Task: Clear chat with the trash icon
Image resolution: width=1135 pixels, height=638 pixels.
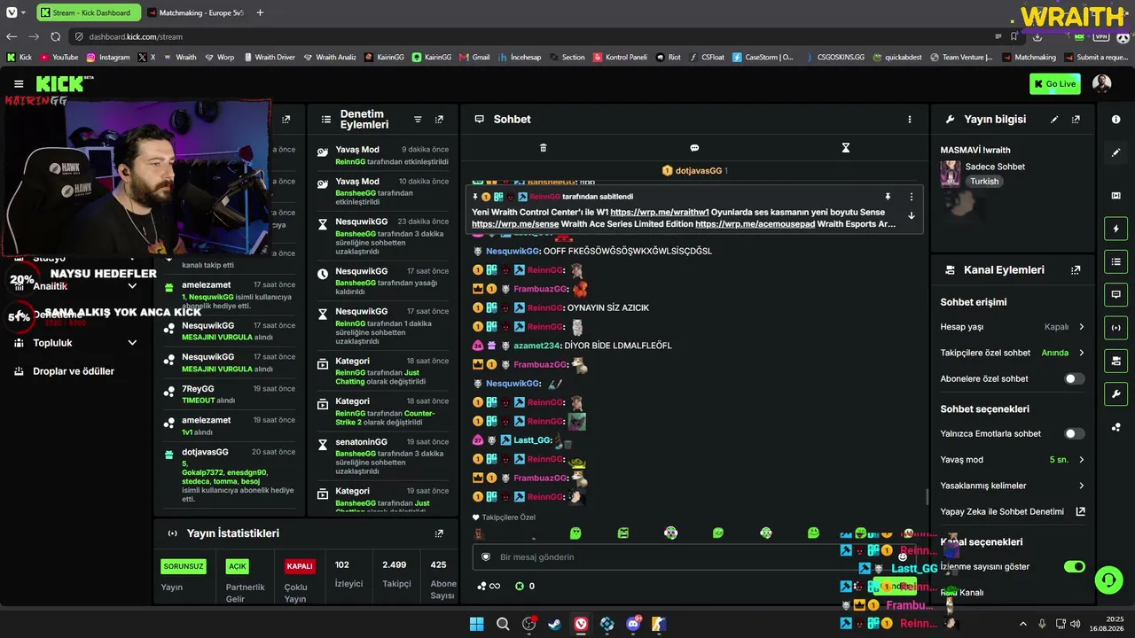Action: (544, 148)
